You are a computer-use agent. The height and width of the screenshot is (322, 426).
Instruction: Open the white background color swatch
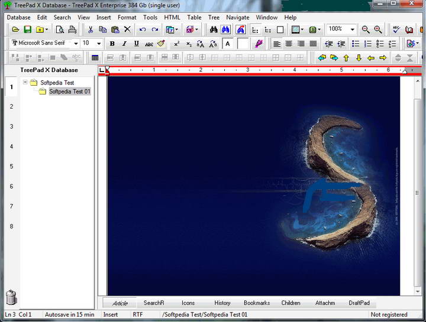(243, 44)
